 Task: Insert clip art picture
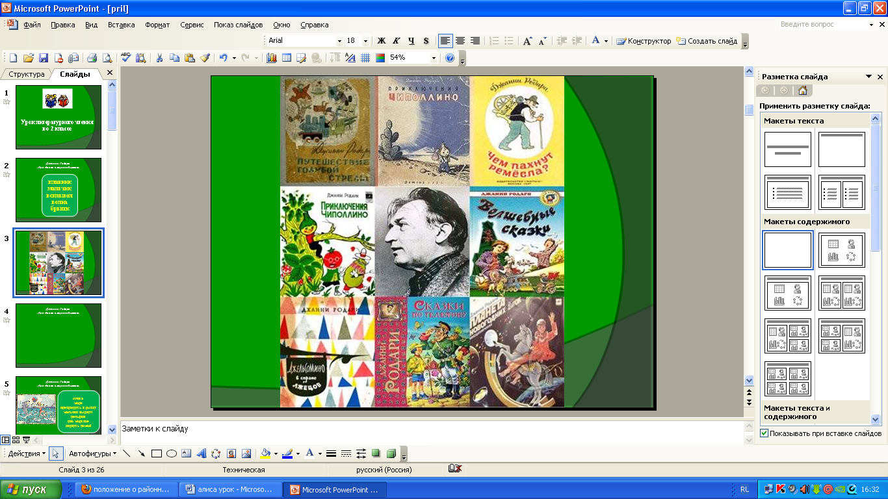[x=231, y=454]
